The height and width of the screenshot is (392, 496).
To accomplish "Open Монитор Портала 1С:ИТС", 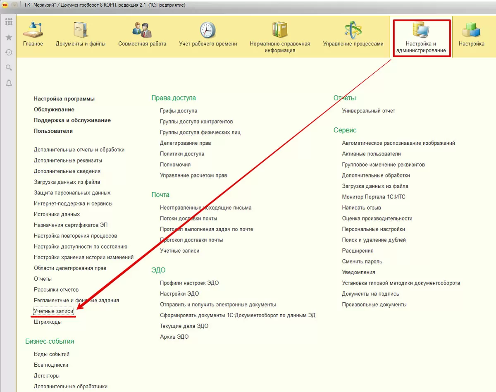I will (374, 197).
